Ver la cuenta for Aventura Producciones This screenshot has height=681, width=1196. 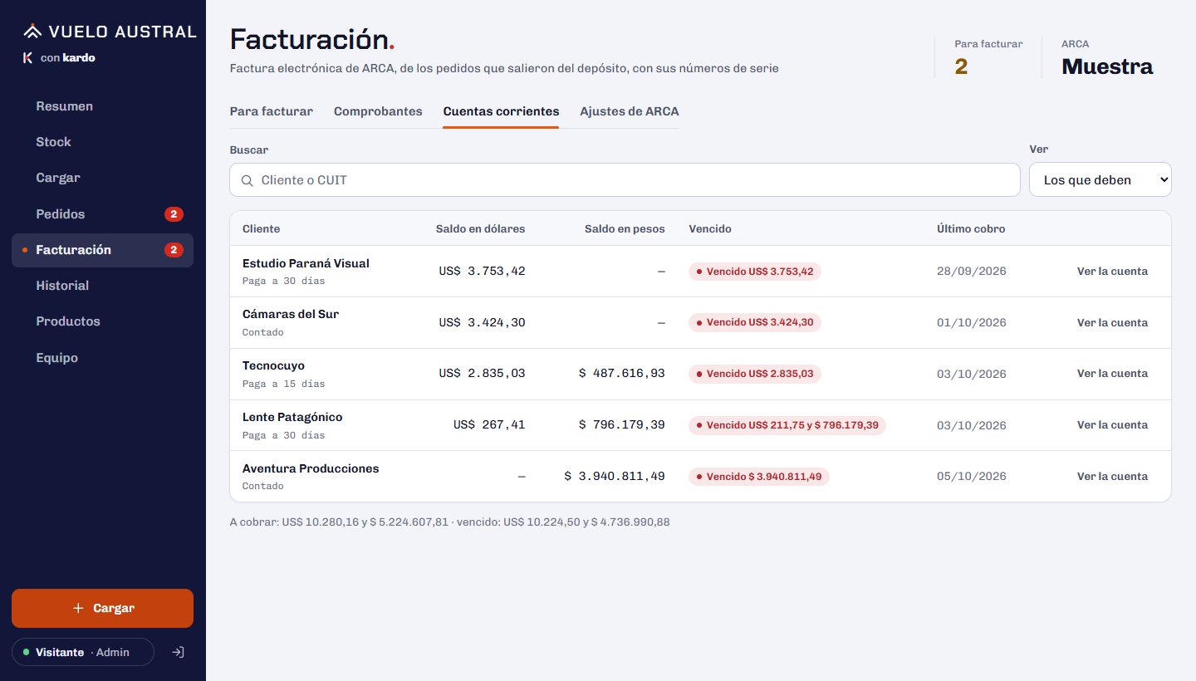1112,477
